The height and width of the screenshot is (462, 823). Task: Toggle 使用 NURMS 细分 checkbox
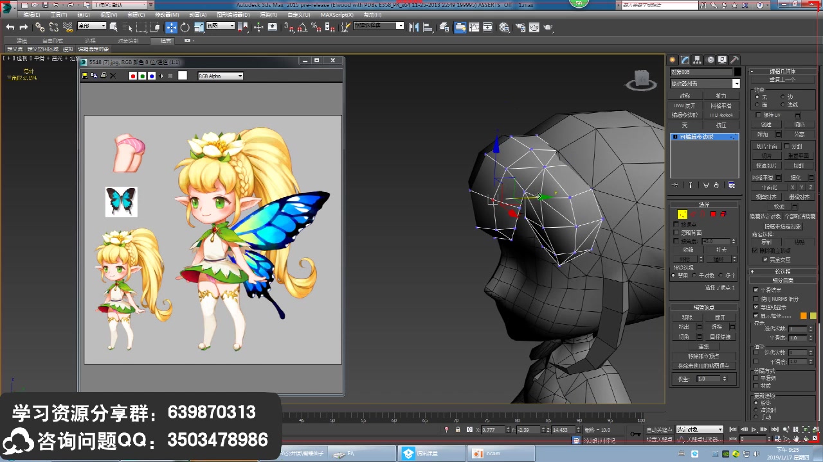pyautogui.click(x=755, y=298)
